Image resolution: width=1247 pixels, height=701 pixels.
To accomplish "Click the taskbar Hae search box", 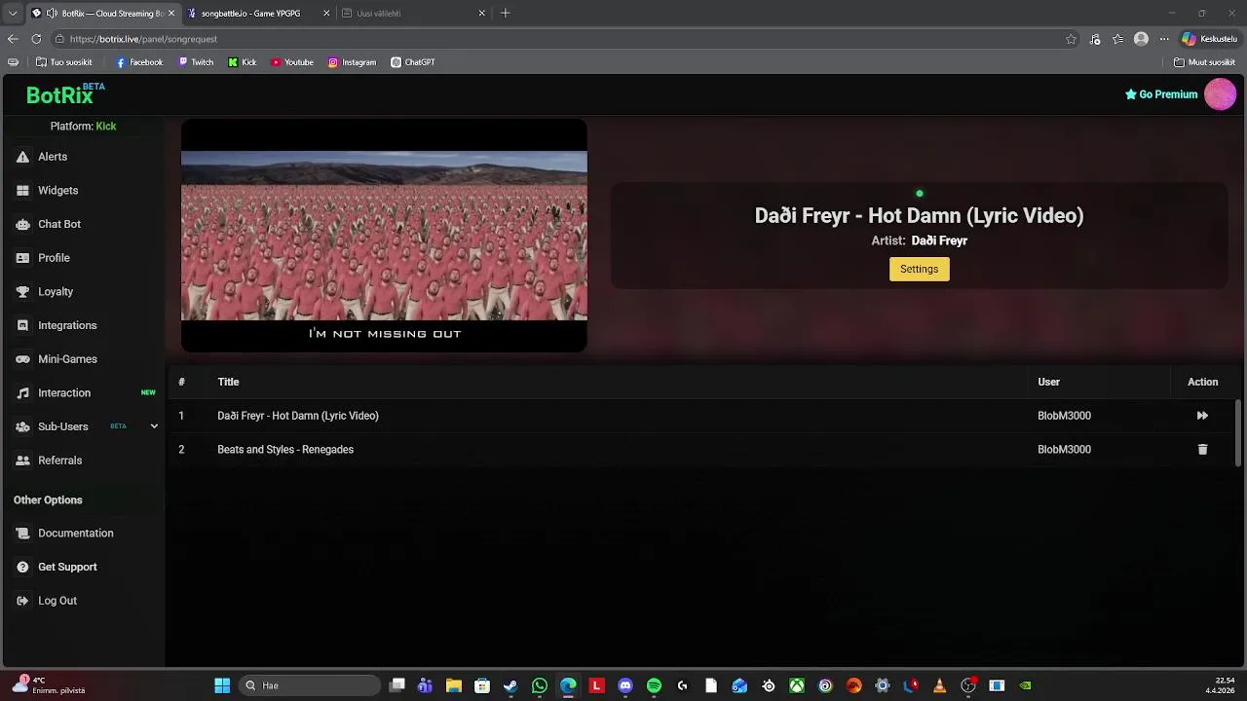I will pos(309,685).
